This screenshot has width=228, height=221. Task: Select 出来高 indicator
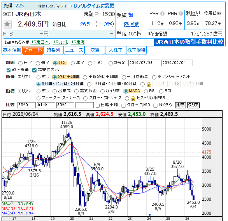click(54, 91)
